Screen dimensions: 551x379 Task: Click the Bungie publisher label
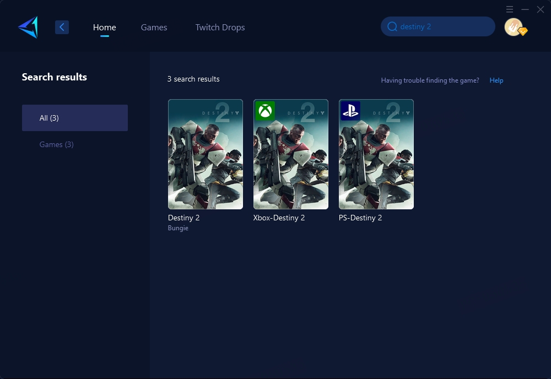[x=178, y=228]
